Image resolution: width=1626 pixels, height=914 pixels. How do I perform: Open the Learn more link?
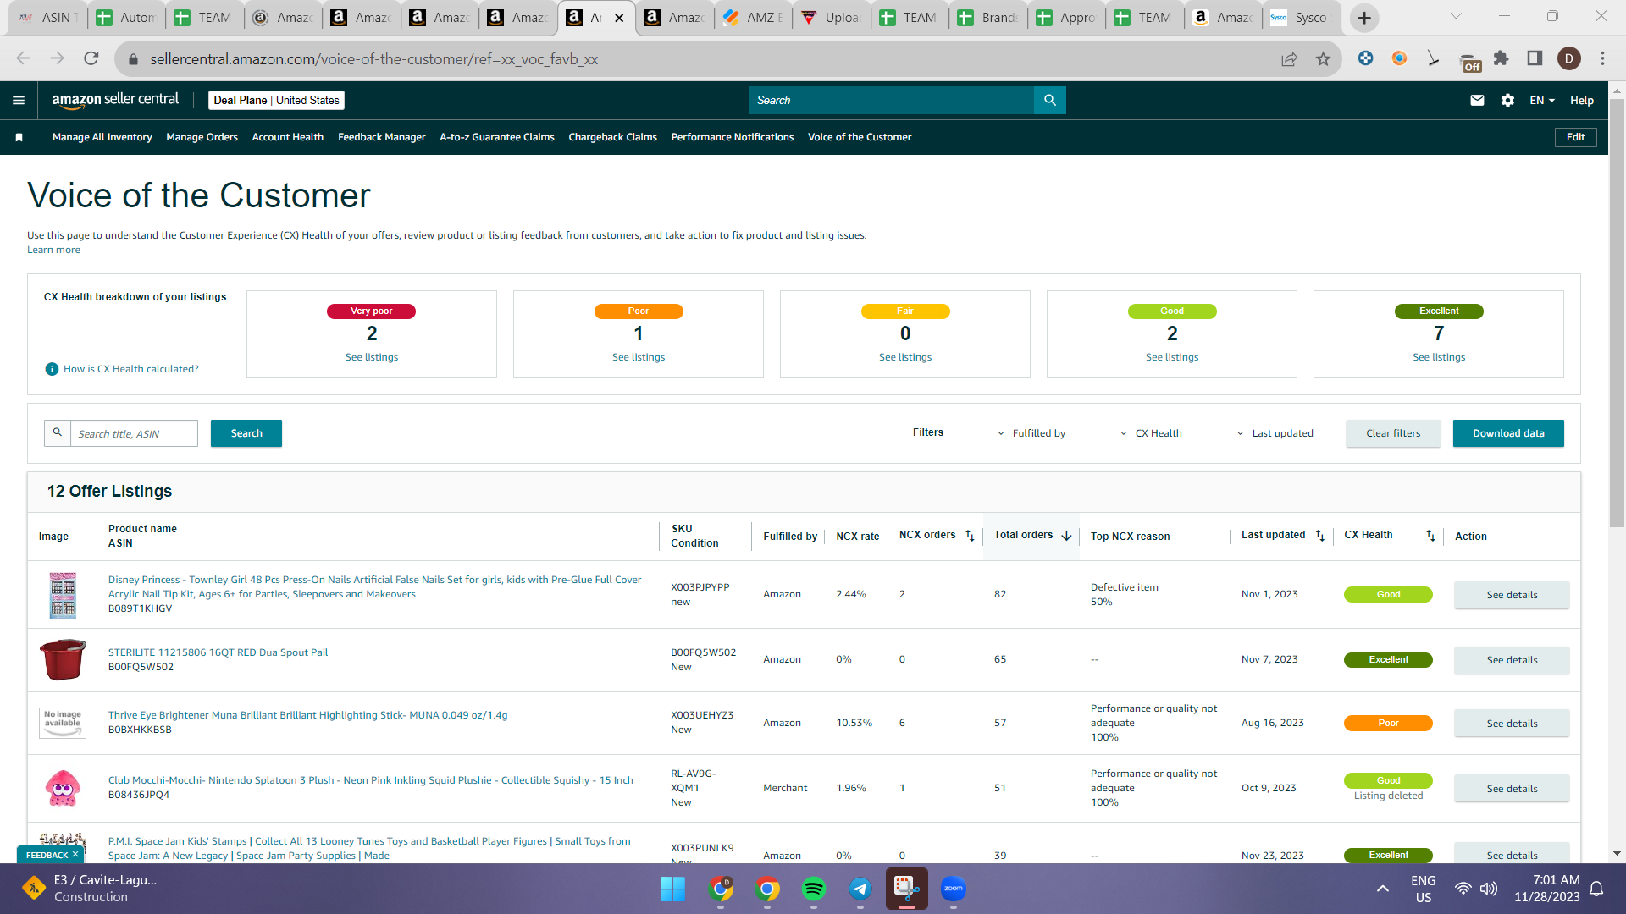[x=53, y=250]
